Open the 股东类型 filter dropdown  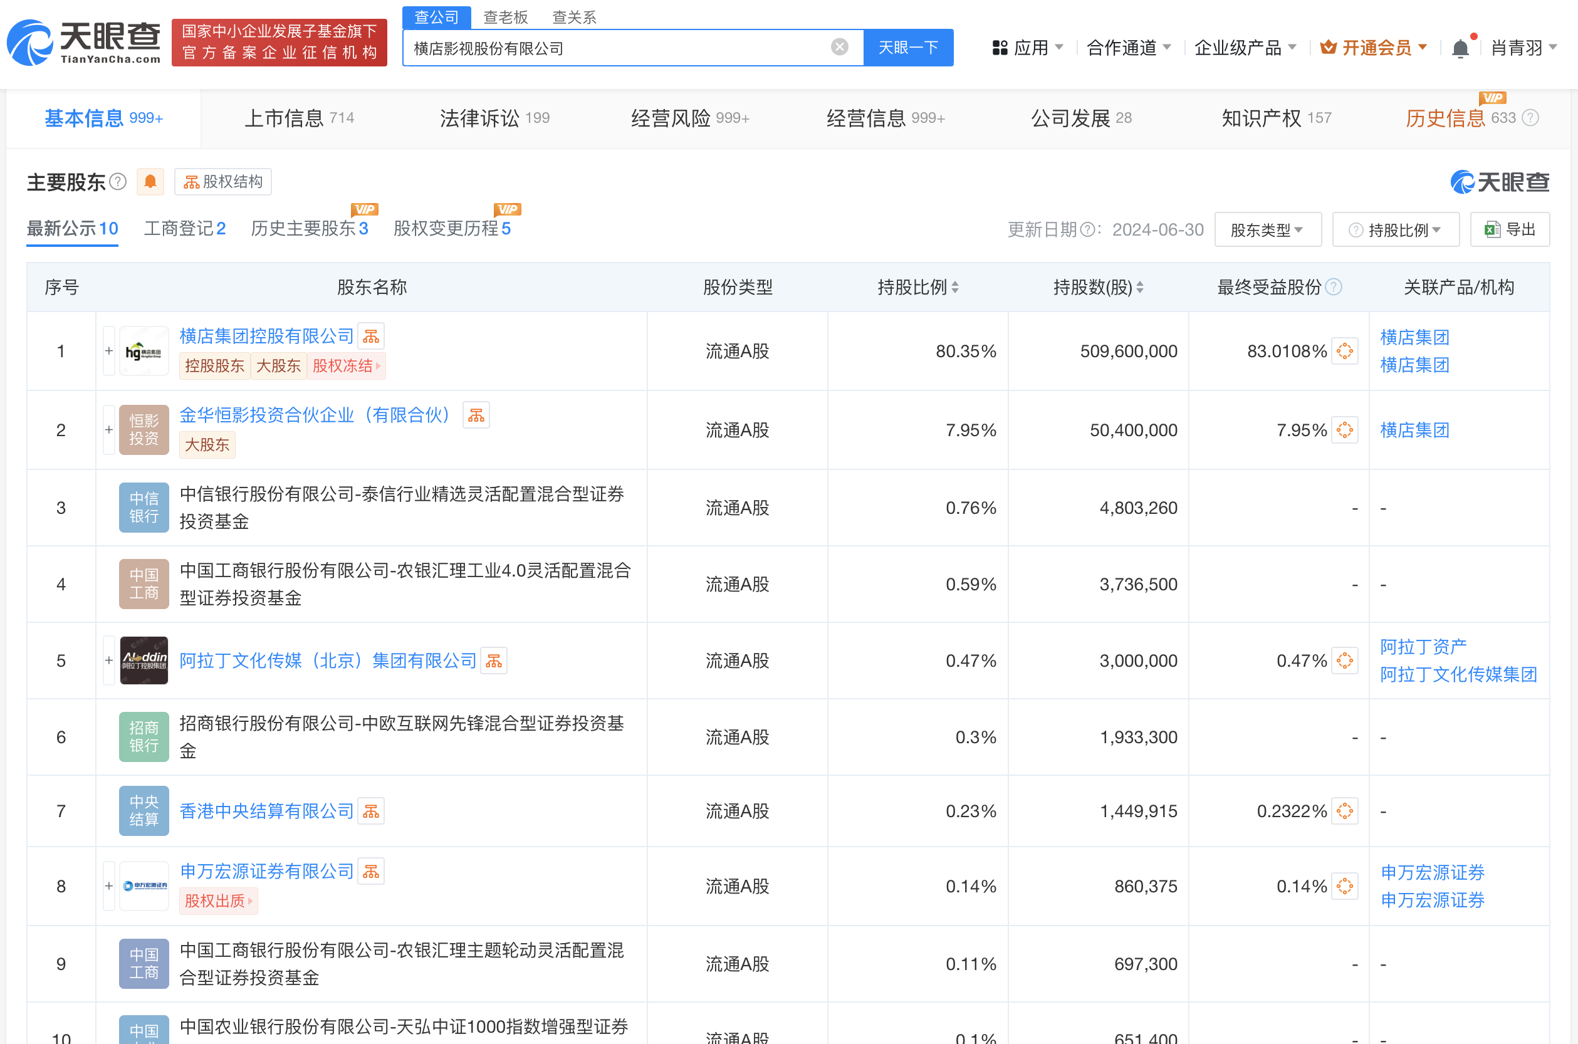tap(1267, 230)
